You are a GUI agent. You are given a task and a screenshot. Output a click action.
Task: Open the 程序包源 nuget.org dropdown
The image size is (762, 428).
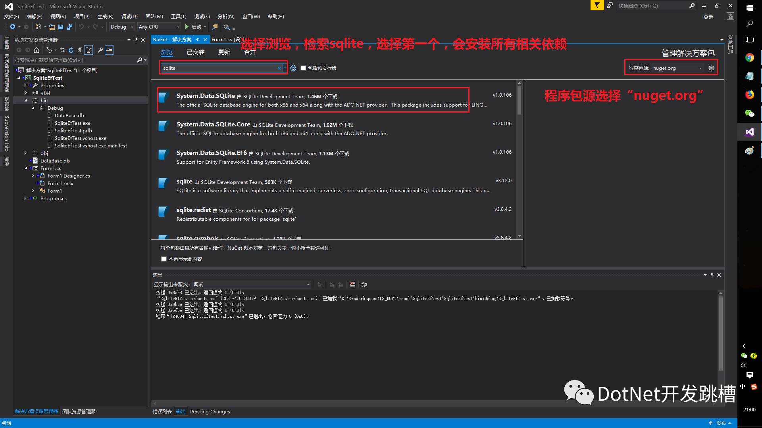point(677,68)
